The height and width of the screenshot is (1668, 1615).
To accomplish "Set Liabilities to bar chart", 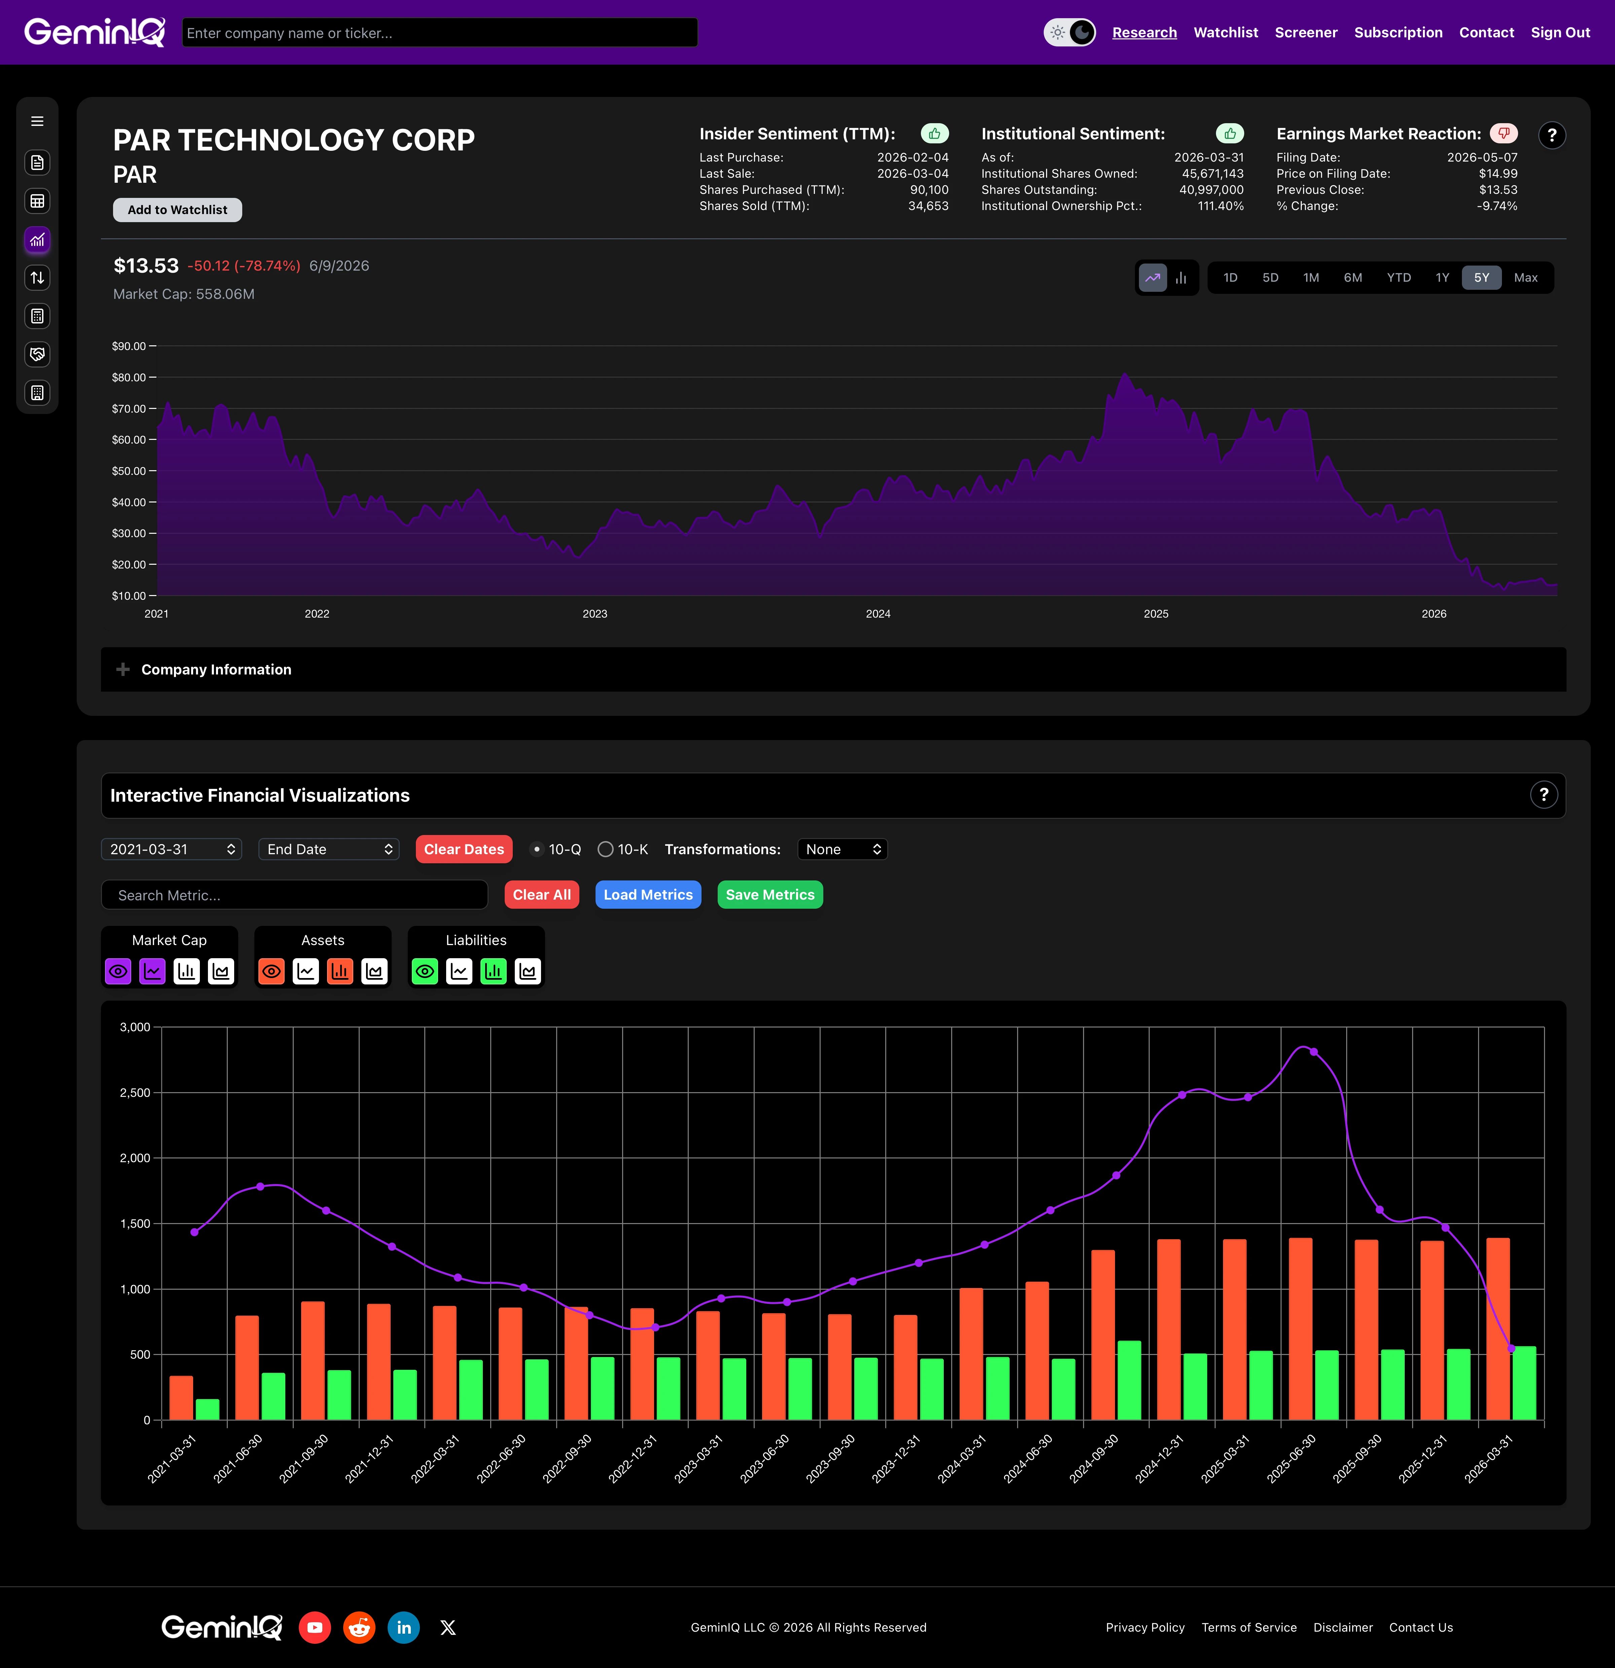I will tap(494, 971).
